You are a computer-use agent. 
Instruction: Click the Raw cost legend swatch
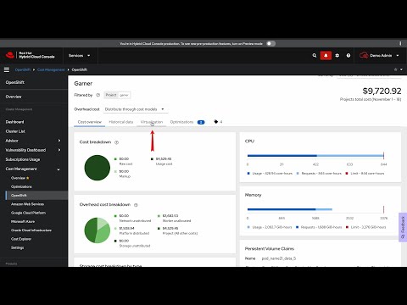(115, 159)
